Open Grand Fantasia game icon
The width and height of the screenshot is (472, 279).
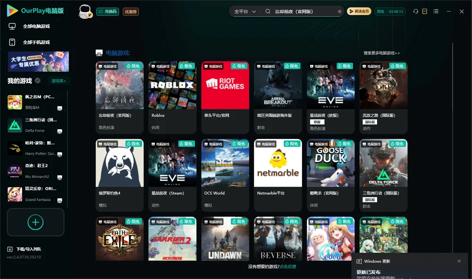click(15, 194)
